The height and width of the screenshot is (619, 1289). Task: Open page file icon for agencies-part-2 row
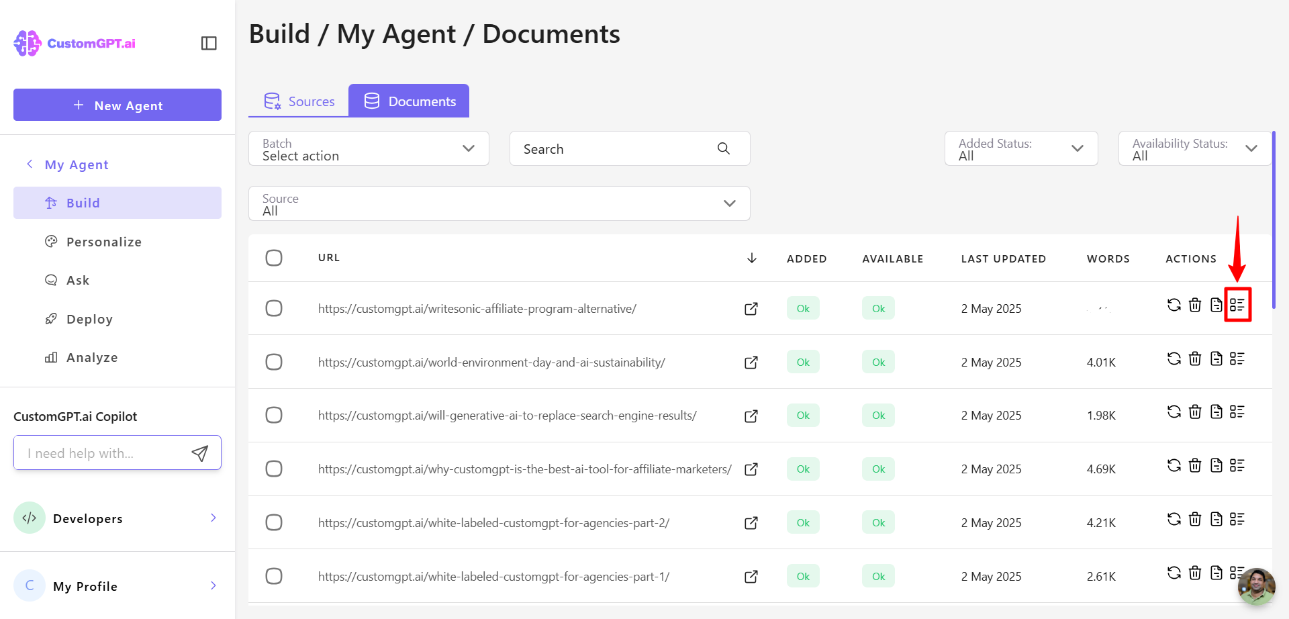point(1216,519)
